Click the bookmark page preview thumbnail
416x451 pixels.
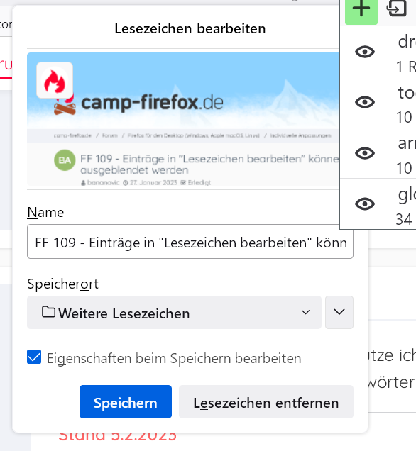183,119
